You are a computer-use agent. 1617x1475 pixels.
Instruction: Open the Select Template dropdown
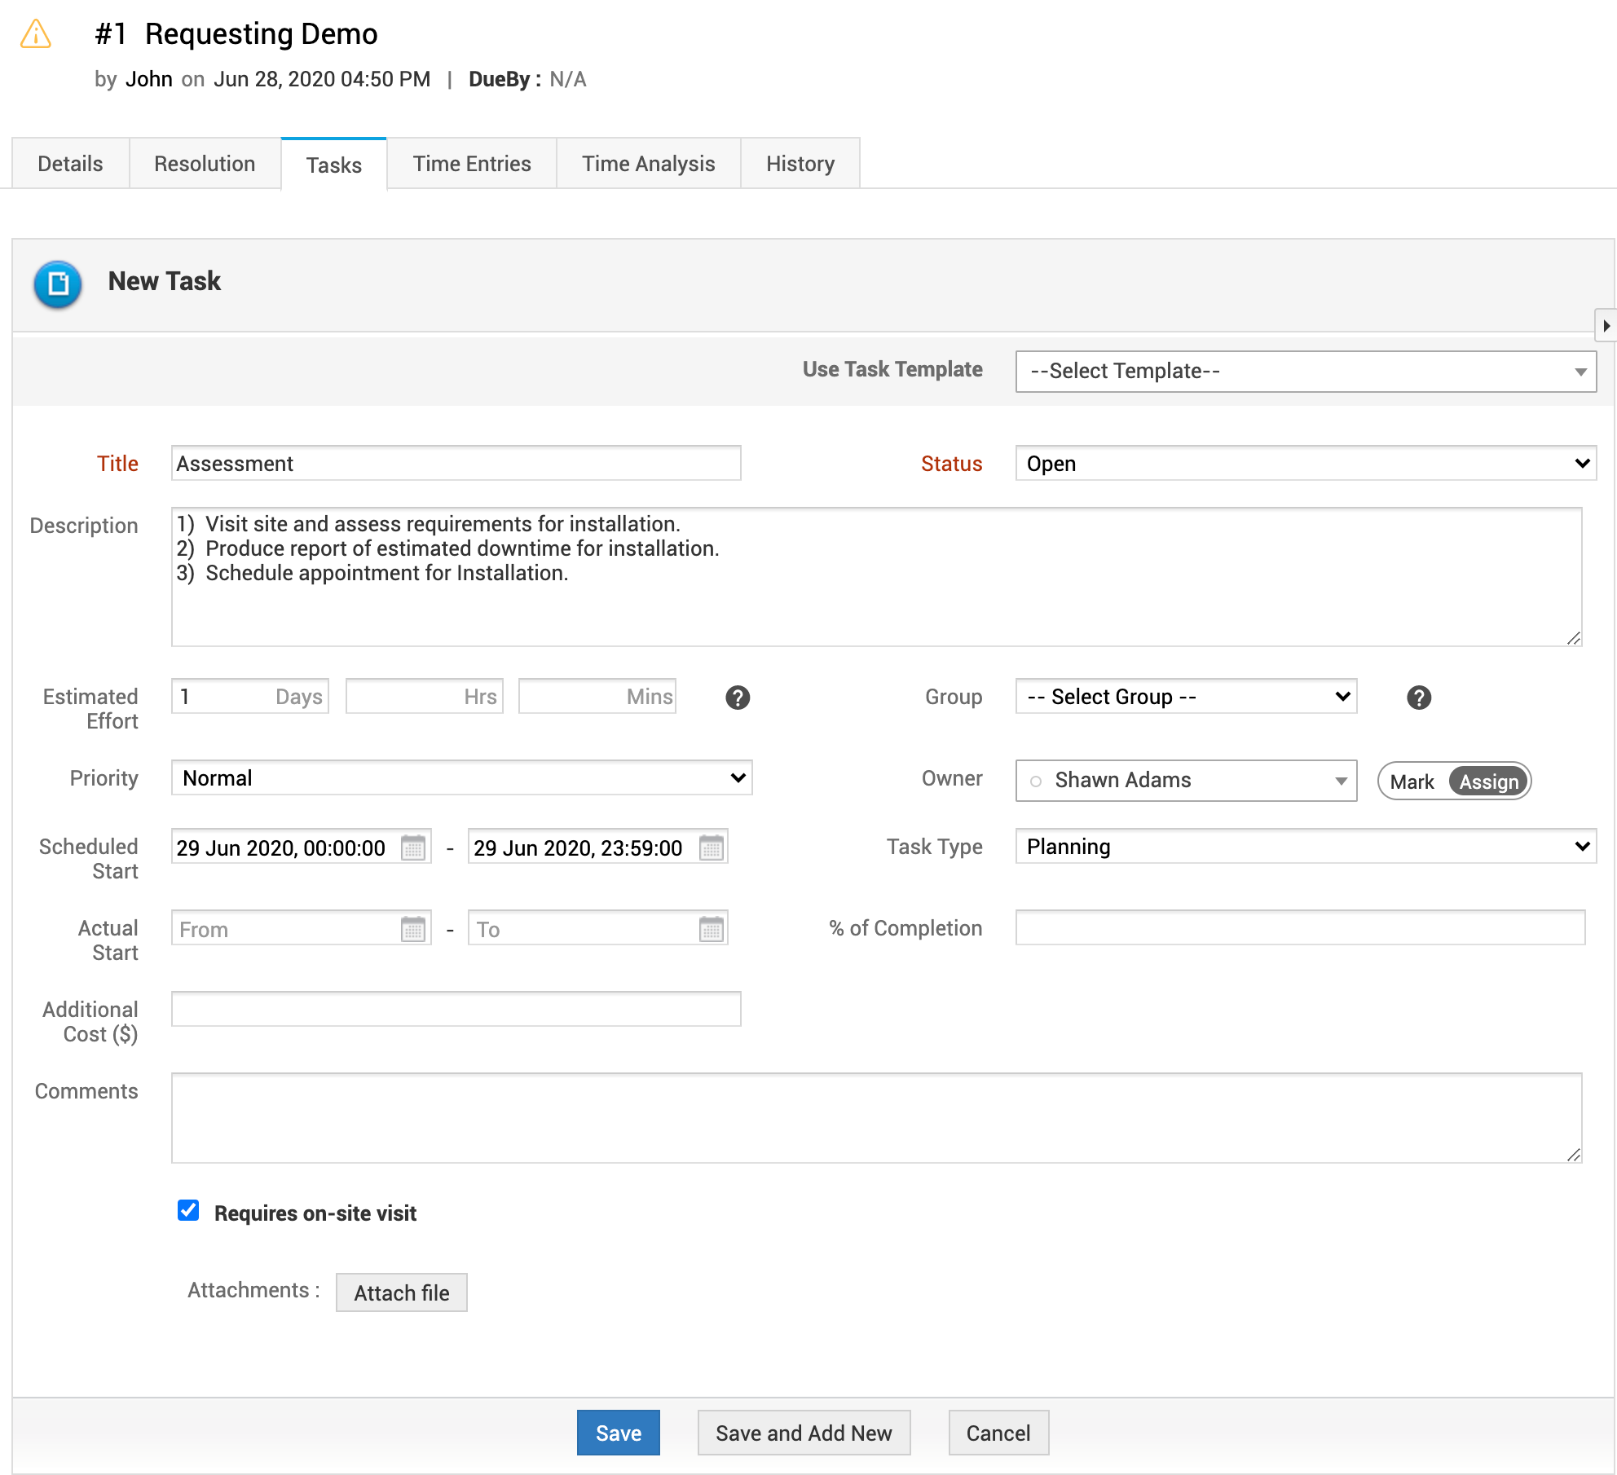point(1305,372)
